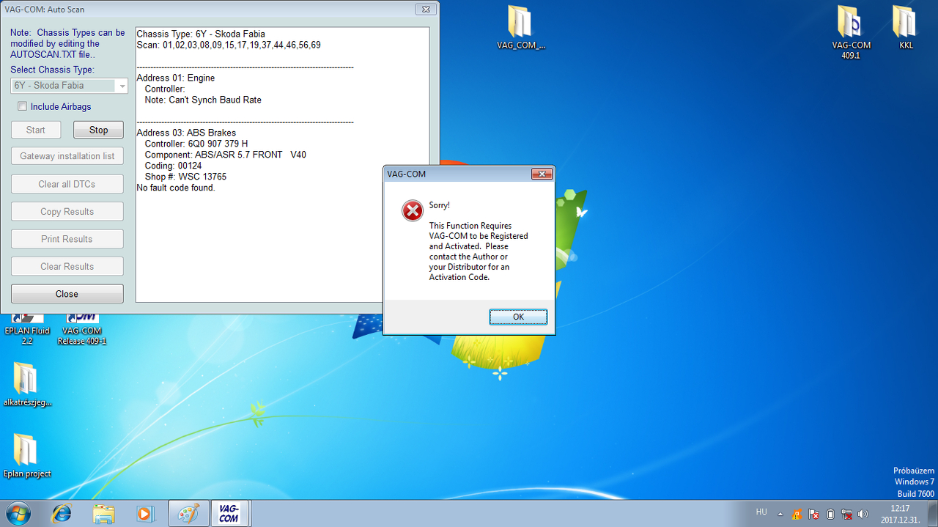Click OK in the VAG-COM error dialog
This screenshot has height=527, width=938.
pos(518,317)
